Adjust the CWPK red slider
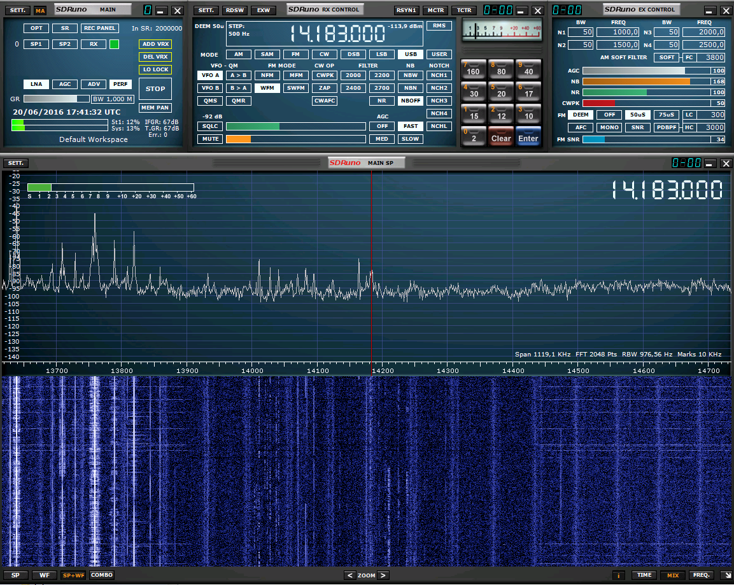 pyautogui.click(x=646, y=103)
